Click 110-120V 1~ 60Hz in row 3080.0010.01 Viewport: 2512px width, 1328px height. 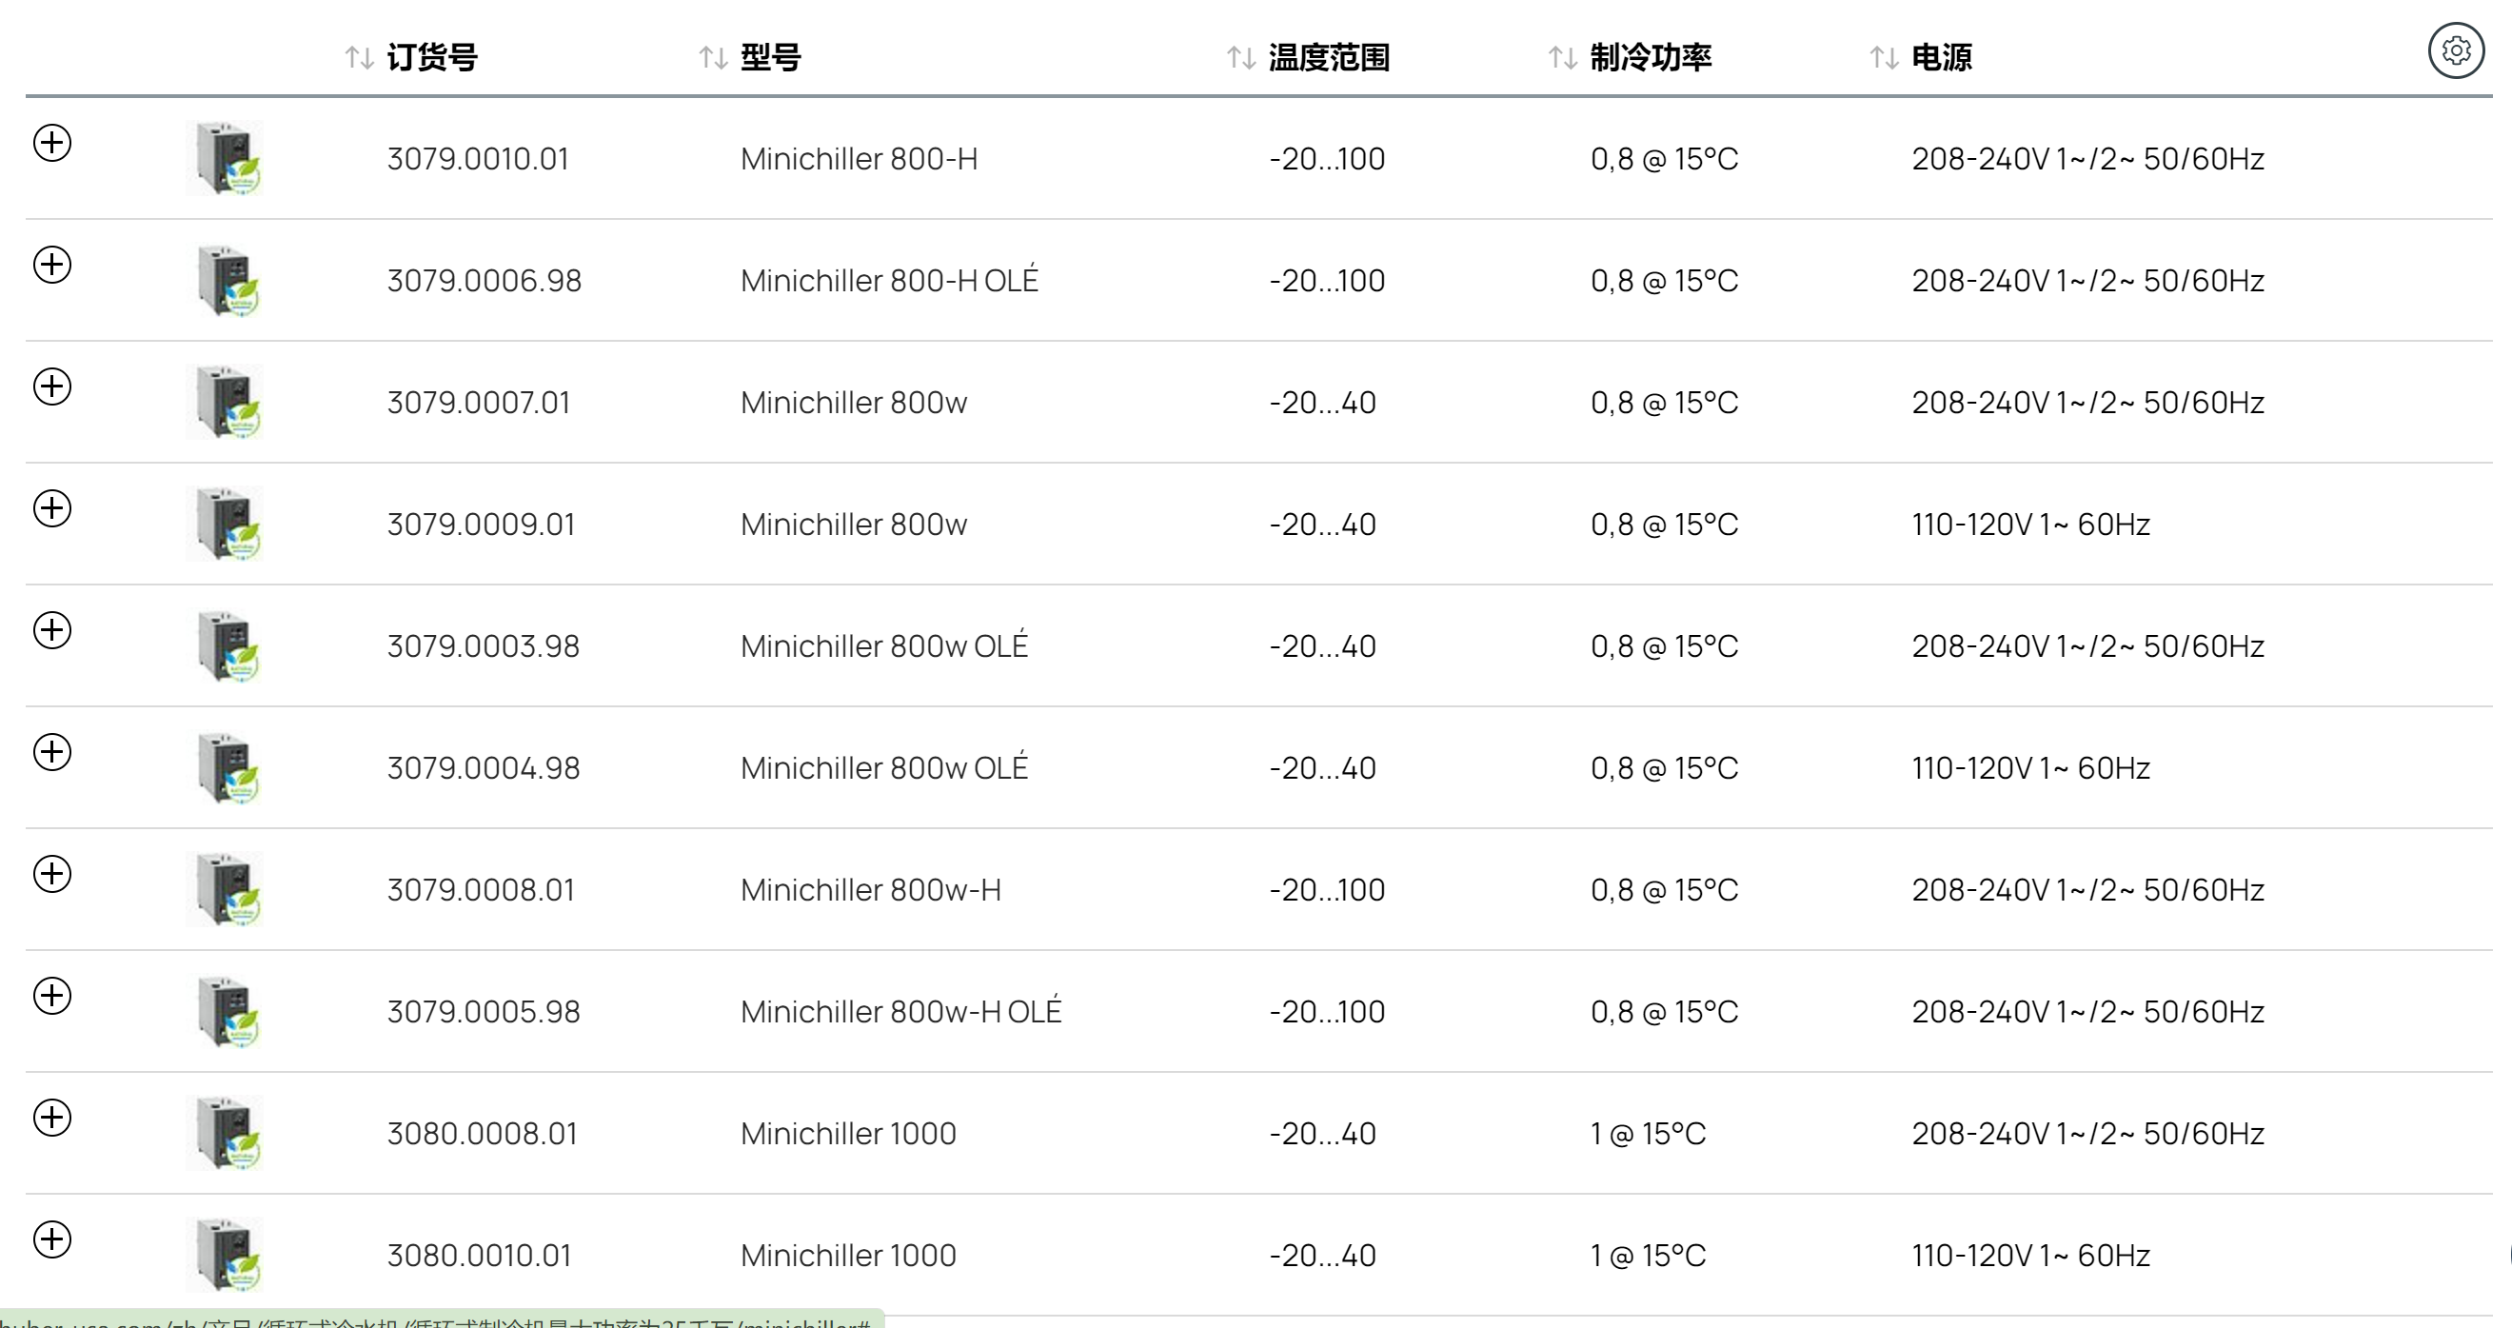2031,1256
